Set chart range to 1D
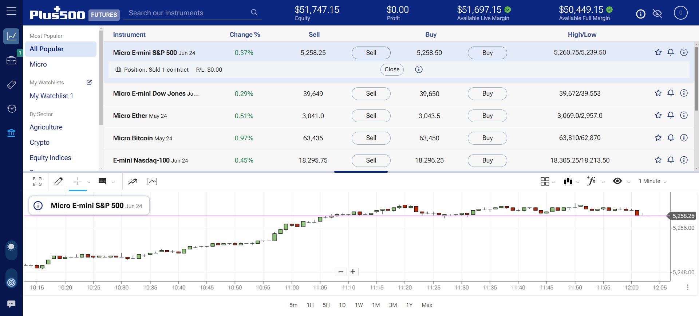The image size is (699, 316). click(342, 305)
